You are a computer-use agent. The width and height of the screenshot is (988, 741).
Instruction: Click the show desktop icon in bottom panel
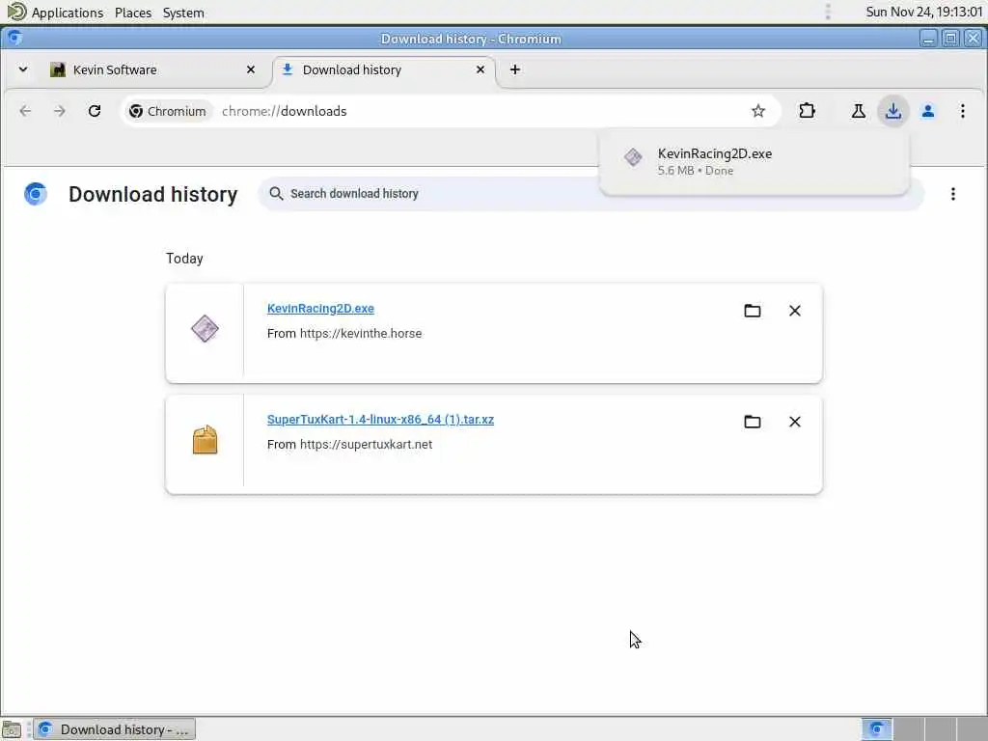12,729
